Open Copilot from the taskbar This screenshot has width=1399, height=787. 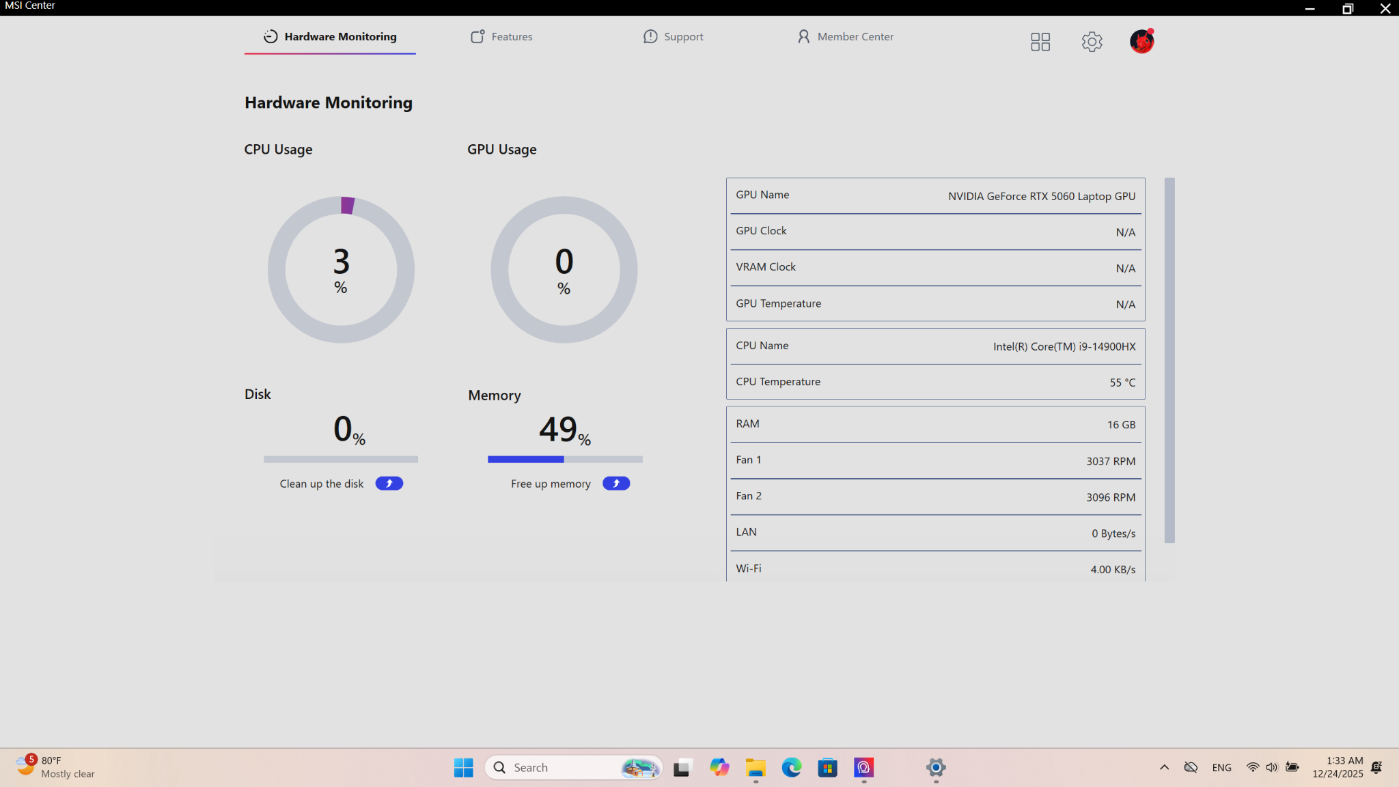pos(719,767)
